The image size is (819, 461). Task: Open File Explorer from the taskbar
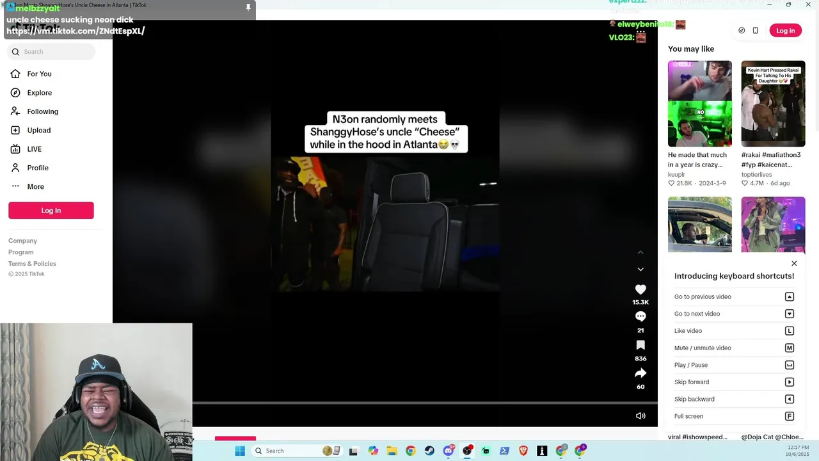[392, 451]
